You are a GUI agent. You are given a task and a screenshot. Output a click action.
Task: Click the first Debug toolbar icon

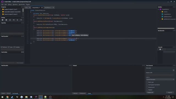tap(2, 20)
